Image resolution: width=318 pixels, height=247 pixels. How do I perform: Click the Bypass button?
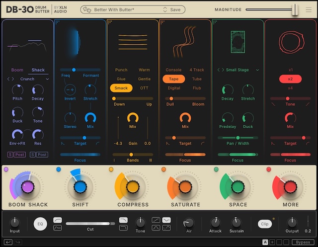click(x=302, y=242)
